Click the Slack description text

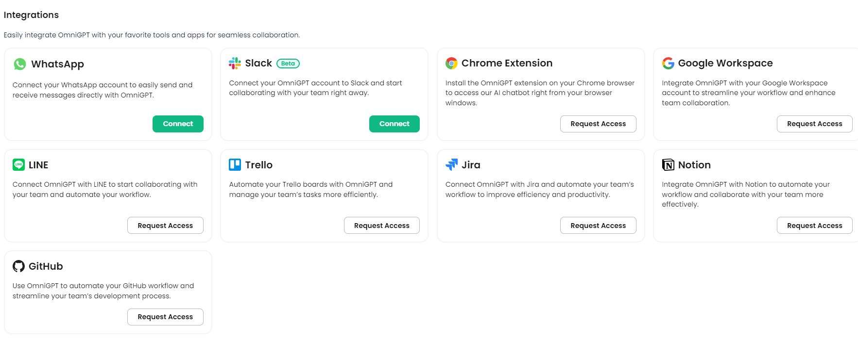pyautogui.click(x=315, y=88)
